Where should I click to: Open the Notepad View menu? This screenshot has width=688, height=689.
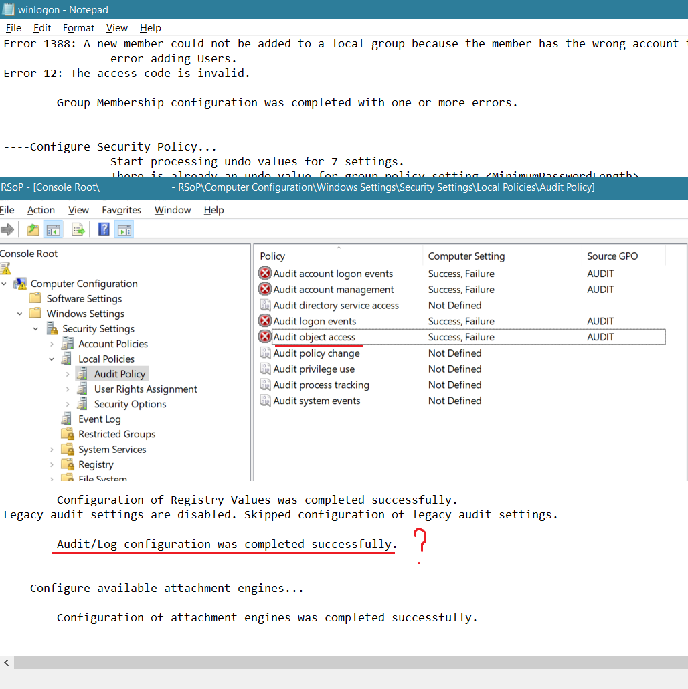pyautogui.click(x=116, y=28)
